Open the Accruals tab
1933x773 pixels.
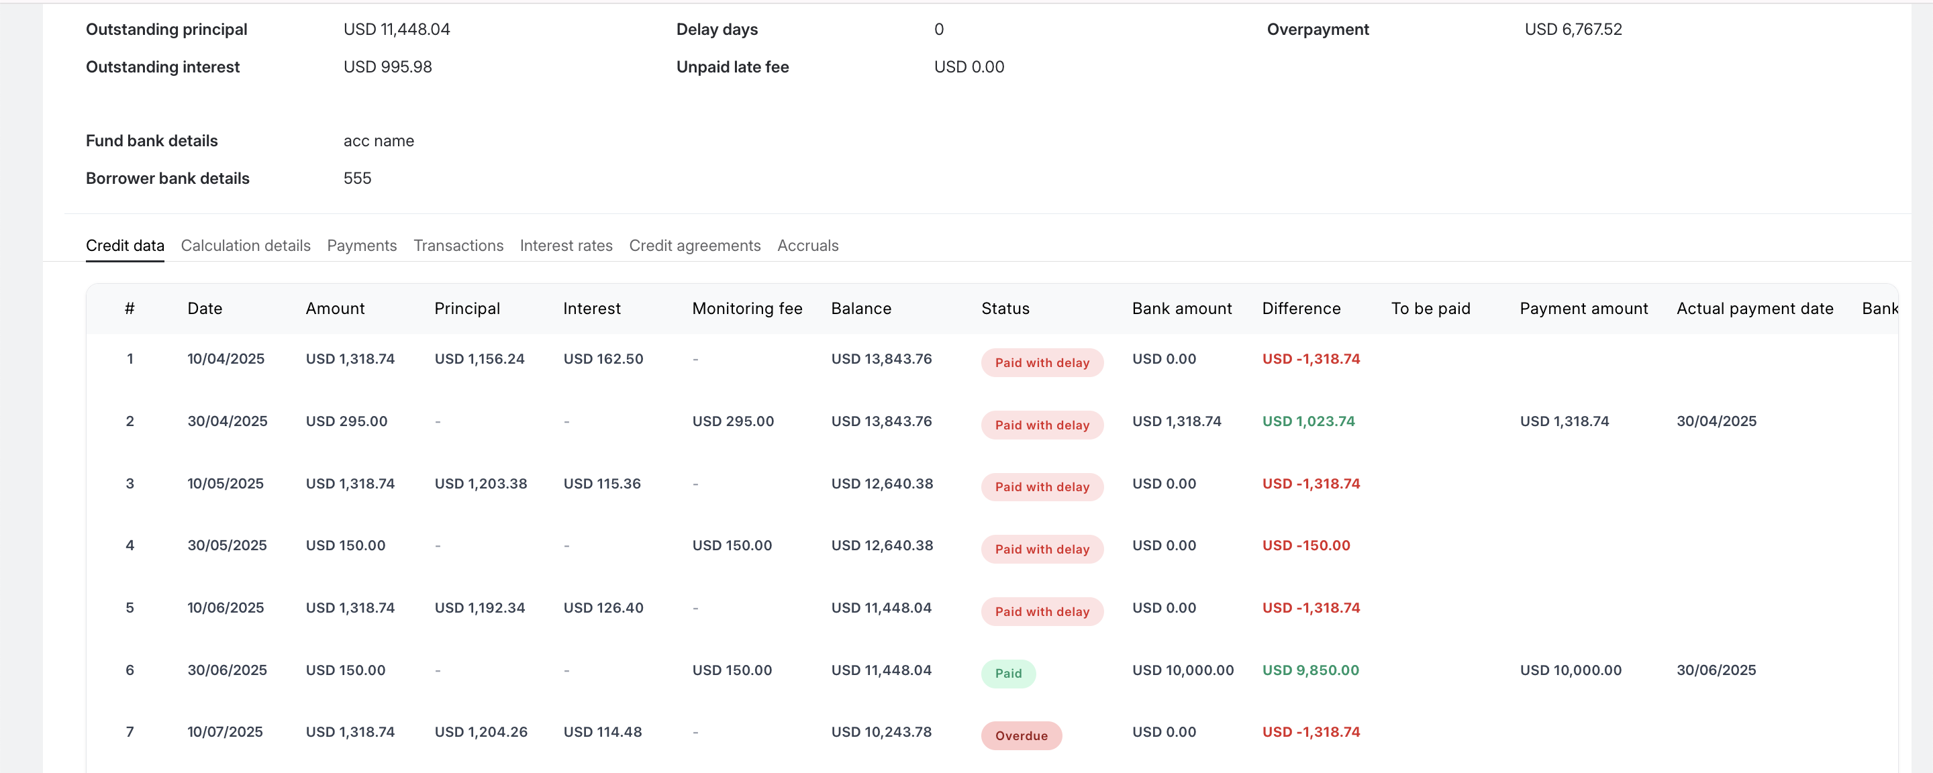(807, 246)
